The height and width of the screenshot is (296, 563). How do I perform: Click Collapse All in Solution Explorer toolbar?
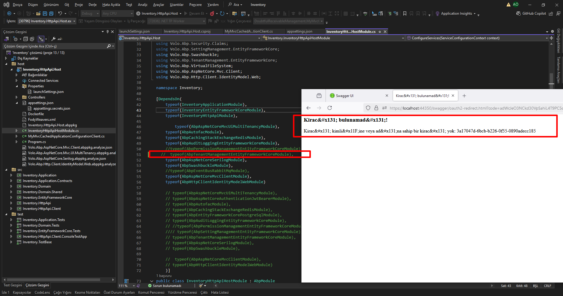pyautogui.click(x=26, y=39)
